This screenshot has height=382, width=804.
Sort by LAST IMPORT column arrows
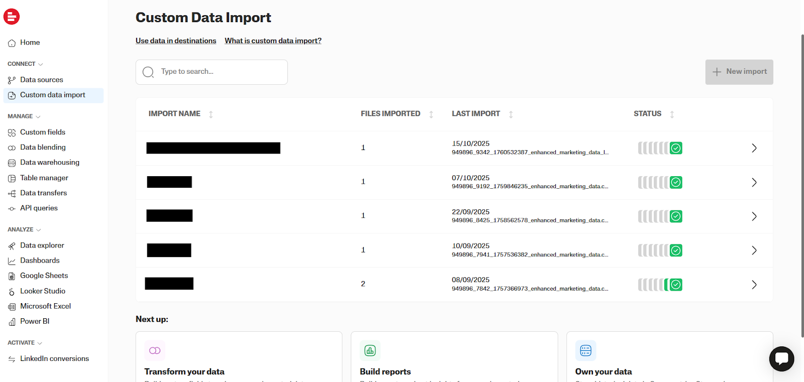(511, 114)
